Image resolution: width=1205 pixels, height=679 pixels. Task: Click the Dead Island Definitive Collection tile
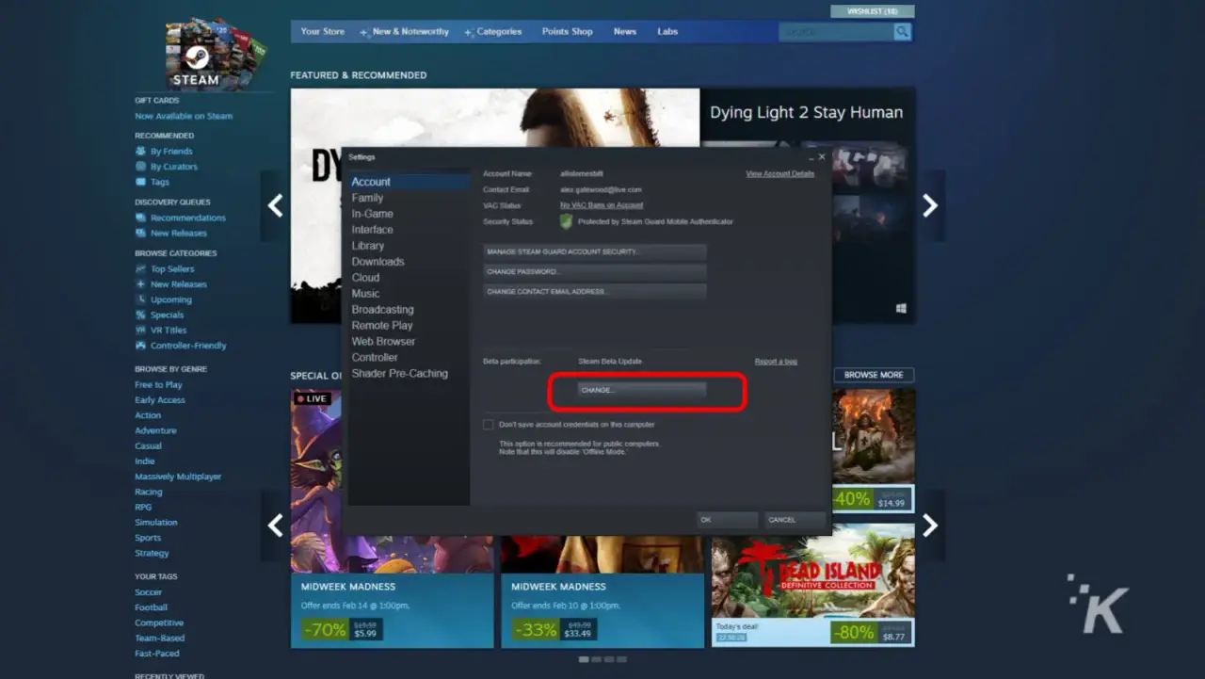pos(813,586)
